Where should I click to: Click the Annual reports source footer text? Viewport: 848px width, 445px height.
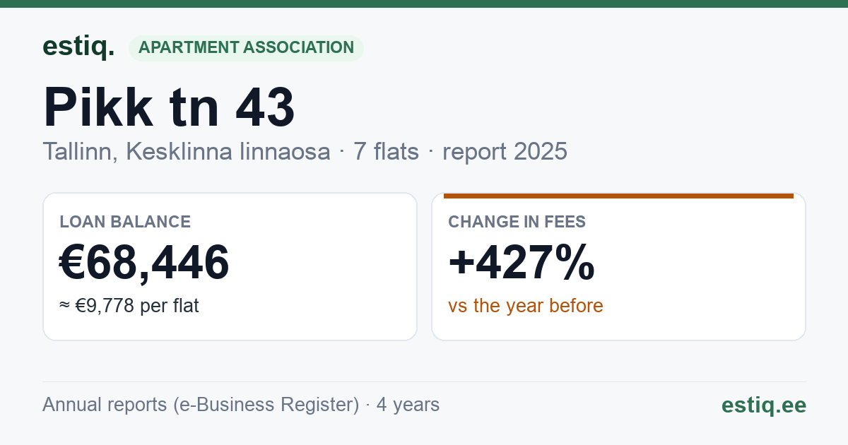[x=241, y=405]
